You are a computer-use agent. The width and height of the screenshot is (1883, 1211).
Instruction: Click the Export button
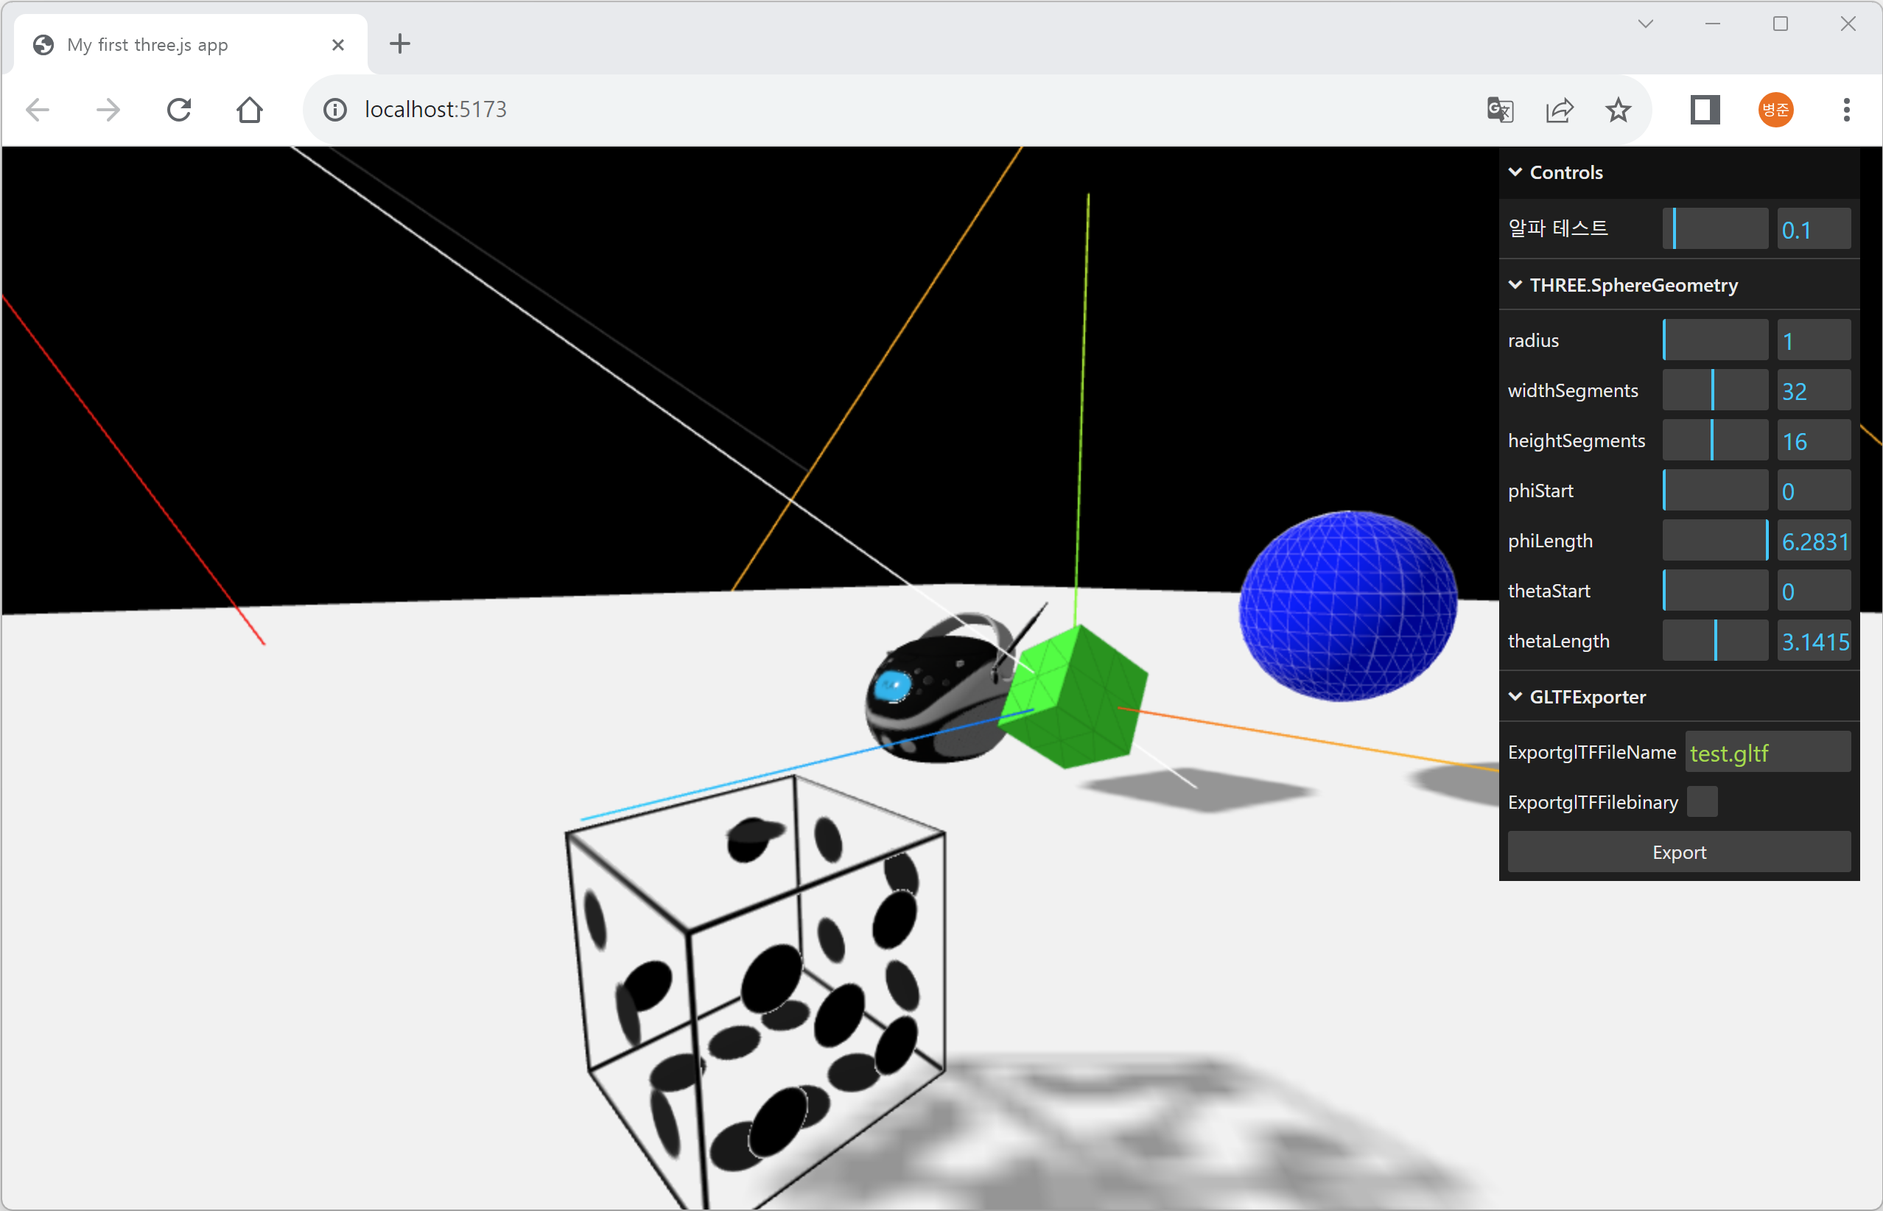(x=1679, y=852)
